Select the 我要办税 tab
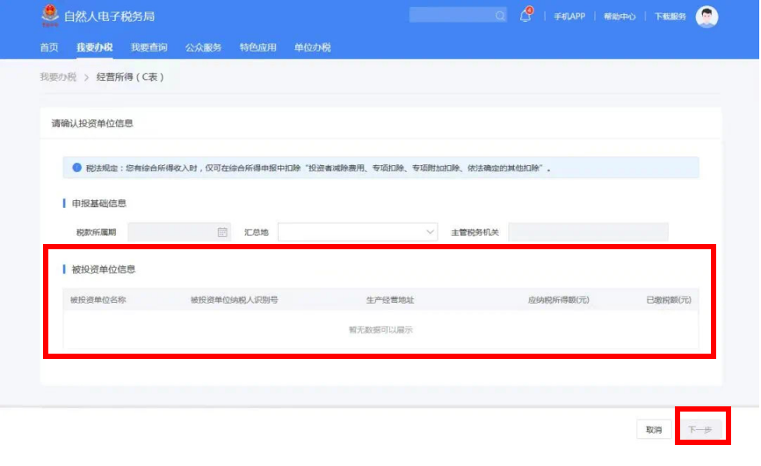 [x=94, y=47]
